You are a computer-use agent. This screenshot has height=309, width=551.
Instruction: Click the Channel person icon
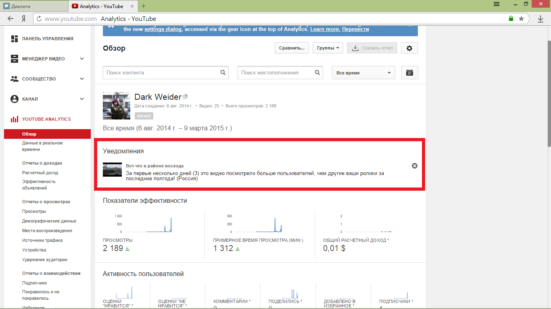[15, 99]
